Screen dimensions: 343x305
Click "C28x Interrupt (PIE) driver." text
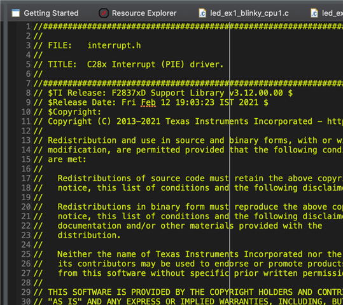[x=155, y=64]
